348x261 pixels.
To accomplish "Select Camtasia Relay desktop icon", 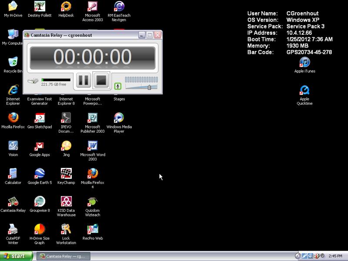I will (x=13, y=204).
